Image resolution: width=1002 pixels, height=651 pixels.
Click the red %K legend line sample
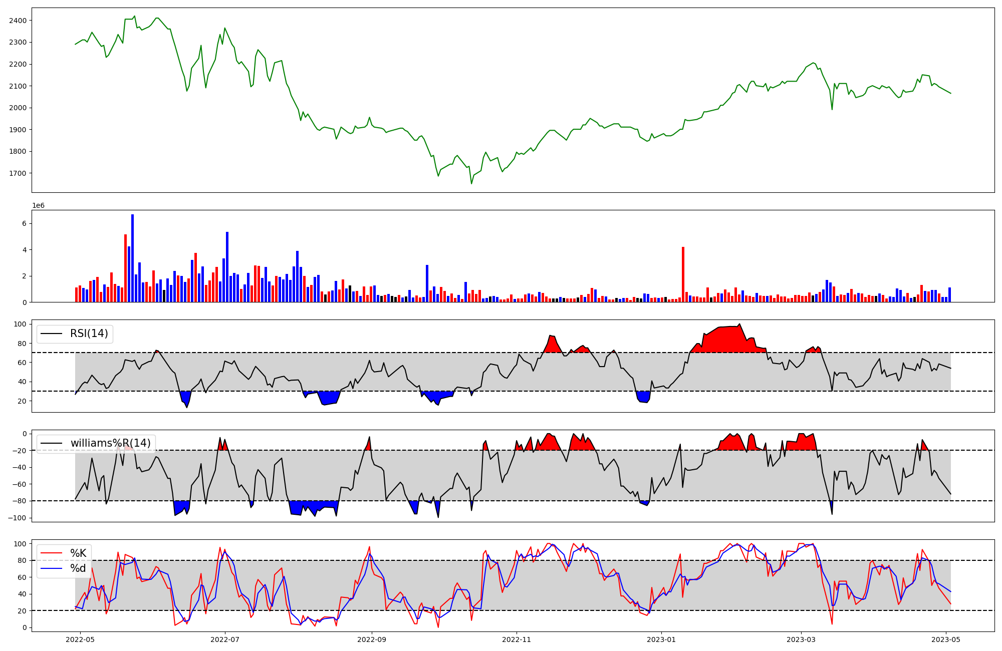pyautogui.click(x=51, y=553)
